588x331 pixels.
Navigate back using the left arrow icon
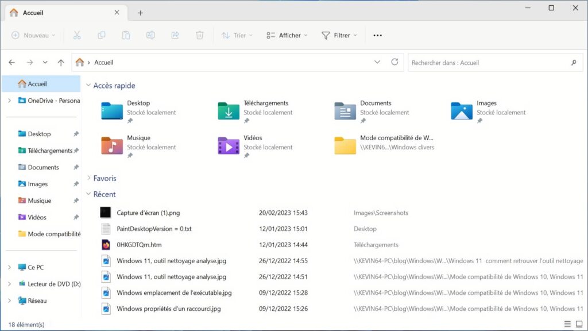(11, 62)
